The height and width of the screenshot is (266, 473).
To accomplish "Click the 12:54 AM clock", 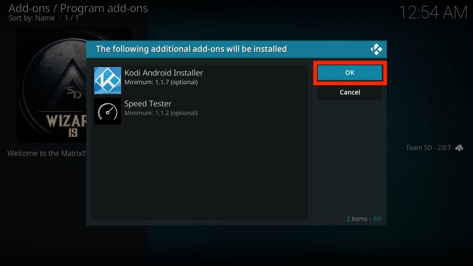I will pos(433,13).
